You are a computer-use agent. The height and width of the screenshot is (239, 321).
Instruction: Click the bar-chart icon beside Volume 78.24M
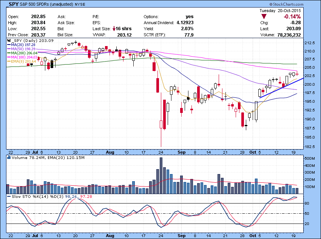coord(9,157)
